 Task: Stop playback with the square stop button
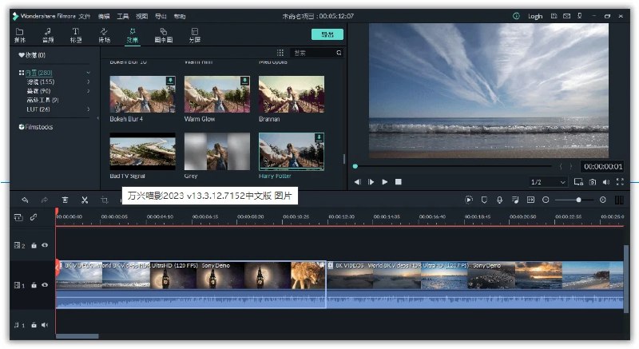tap(399, 182)
